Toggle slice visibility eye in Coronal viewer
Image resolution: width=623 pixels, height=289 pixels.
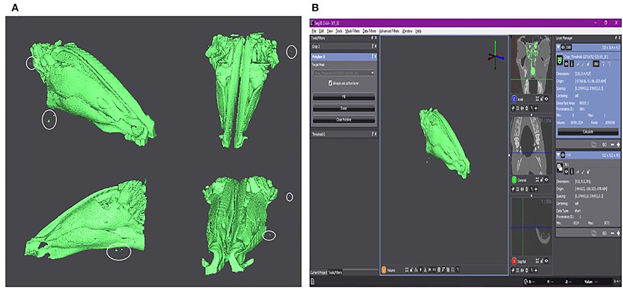click(x=547, y=180)
